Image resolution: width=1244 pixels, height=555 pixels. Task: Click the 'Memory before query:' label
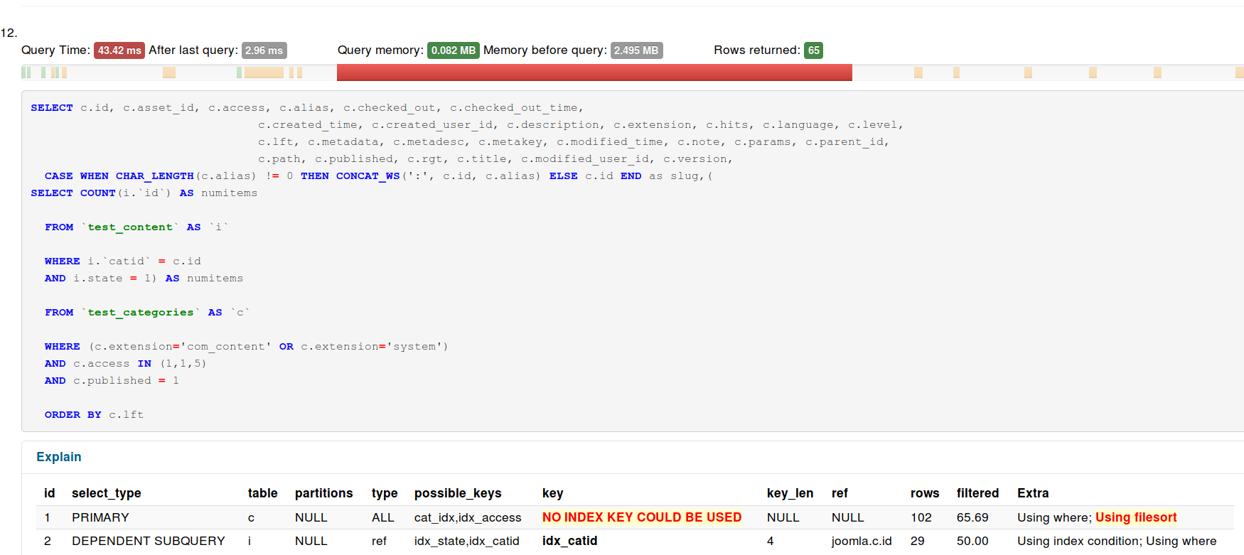[545, 50]
